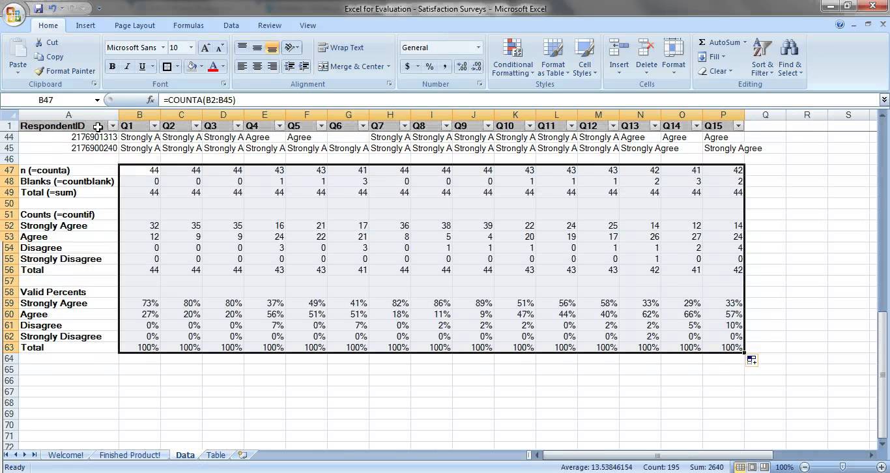The image size is (890, 473).
Task: Click the Paste button
Action: (x=18, y=57)
